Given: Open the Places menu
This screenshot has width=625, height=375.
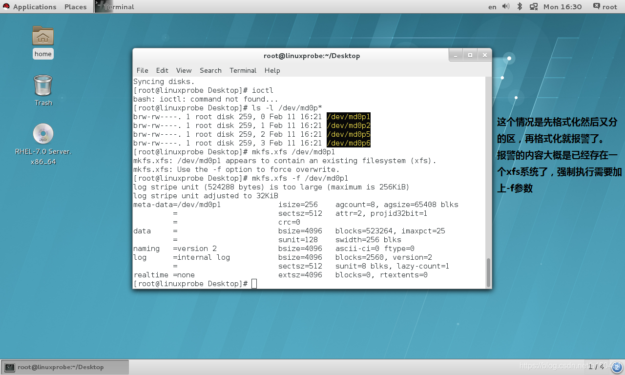Looking at the screenshot, I should tap(75, 7).
